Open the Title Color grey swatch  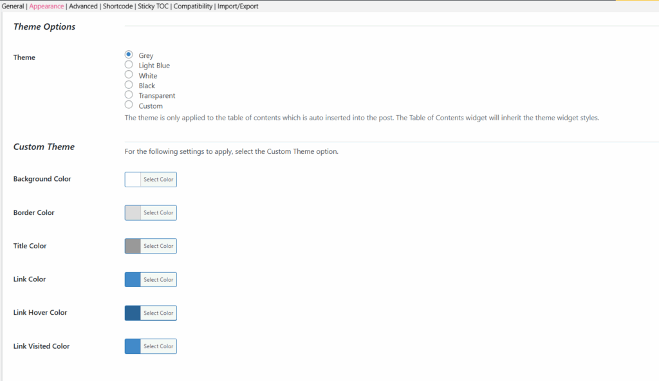tap(133, 246)
